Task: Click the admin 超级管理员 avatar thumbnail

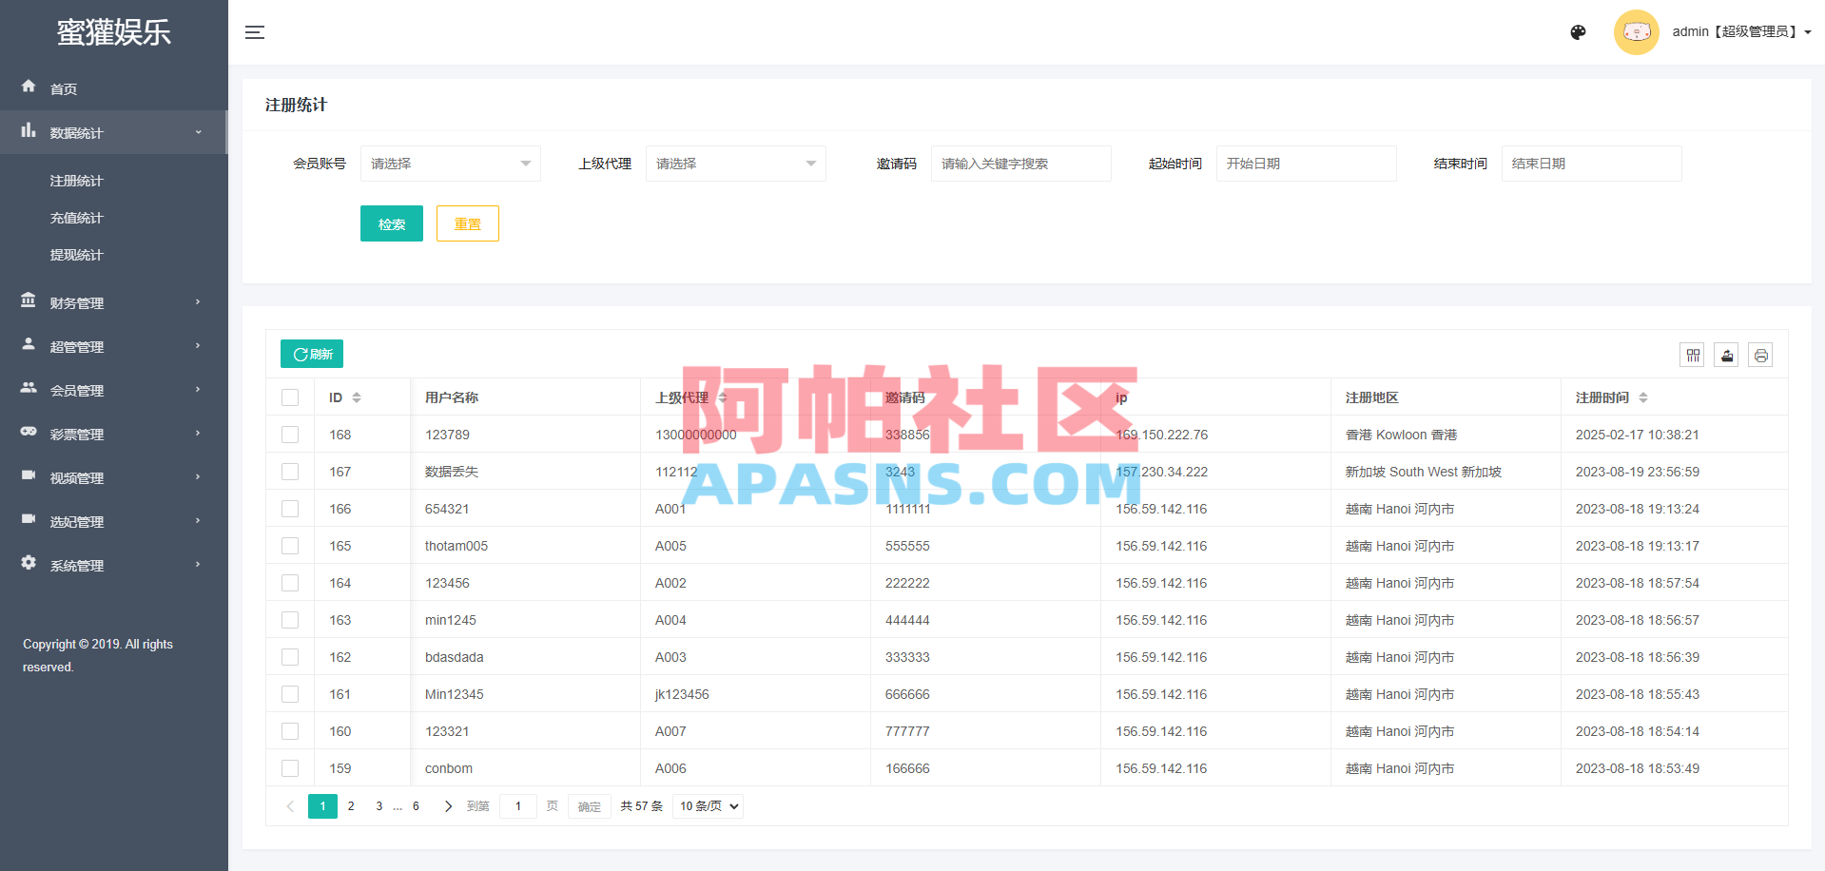Action: pos(1636,31)
